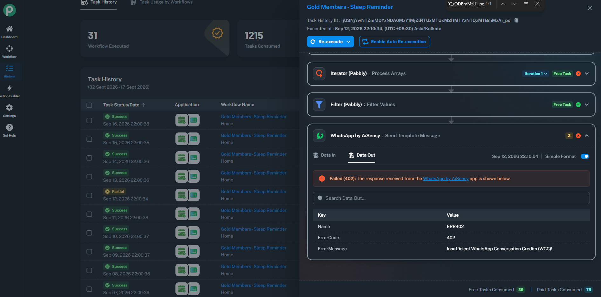Open the sidebar Settings gear icon
This screenshot has width=601, height=297.
point(9,108)
